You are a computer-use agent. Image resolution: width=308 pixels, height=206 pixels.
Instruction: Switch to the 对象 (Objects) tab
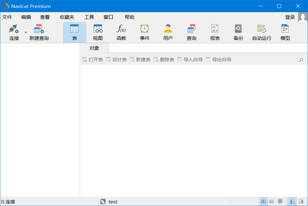tap(94, 48)
